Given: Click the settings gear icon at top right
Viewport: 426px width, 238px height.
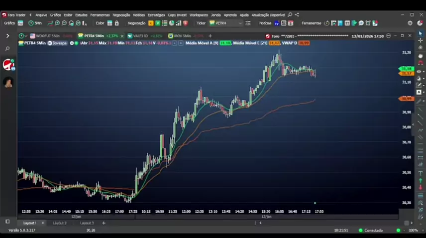Looking at the screenshot, I should pos(410,23).
